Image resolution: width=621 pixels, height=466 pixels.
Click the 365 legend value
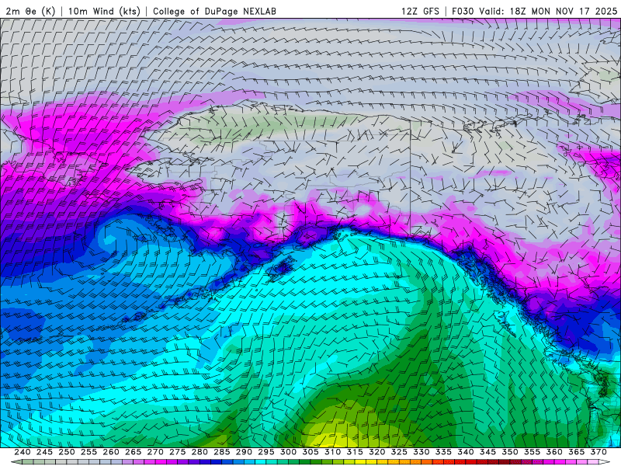coord(577,452)
